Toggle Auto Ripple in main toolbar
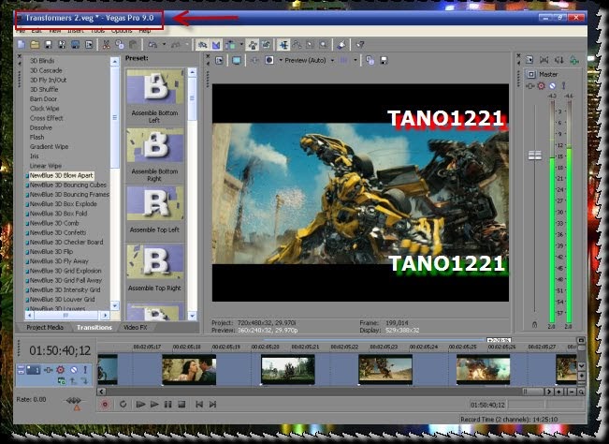Image resolution: width=609 pixels, height=444 pixels. pyautogui.click(x=231, y=45)
